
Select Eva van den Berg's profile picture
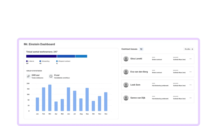(126, 72)
